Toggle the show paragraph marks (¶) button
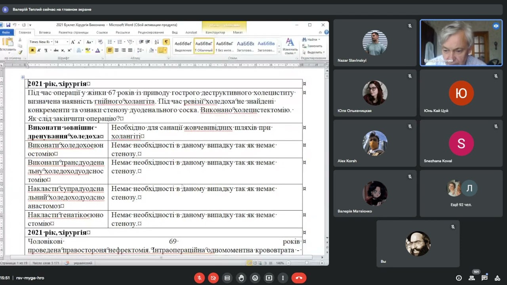507x285 pixels. tap(166, 42)
